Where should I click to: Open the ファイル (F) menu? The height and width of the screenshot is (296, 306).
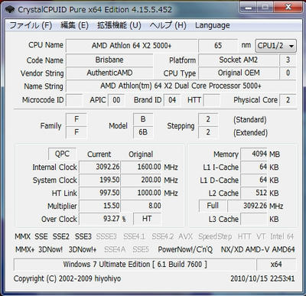point(31,25)
